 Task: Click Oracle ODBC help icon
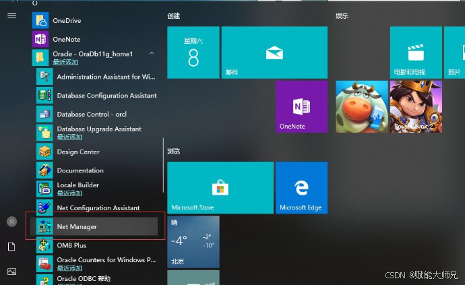coord(44,280)
